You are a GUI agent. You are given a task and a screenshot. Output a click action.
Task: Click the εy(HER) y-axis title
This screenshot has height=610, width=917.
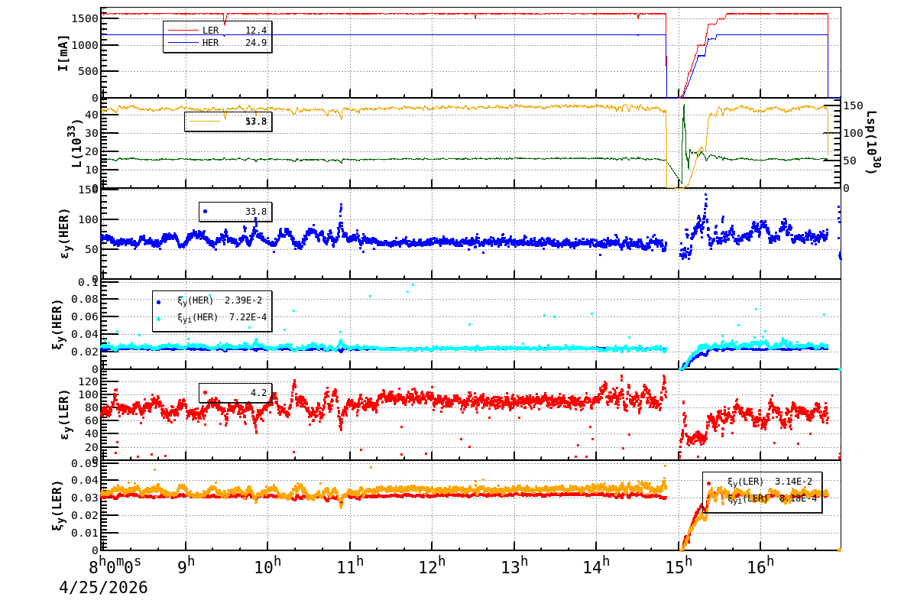(65, 233)
